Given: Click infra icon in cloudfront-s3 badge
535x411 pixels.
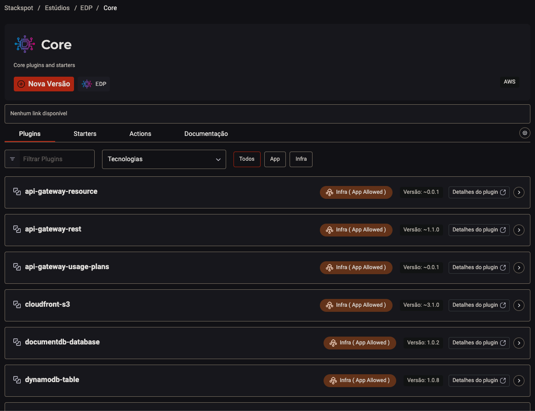Looking at the screenshot, I should pos(329,305).
